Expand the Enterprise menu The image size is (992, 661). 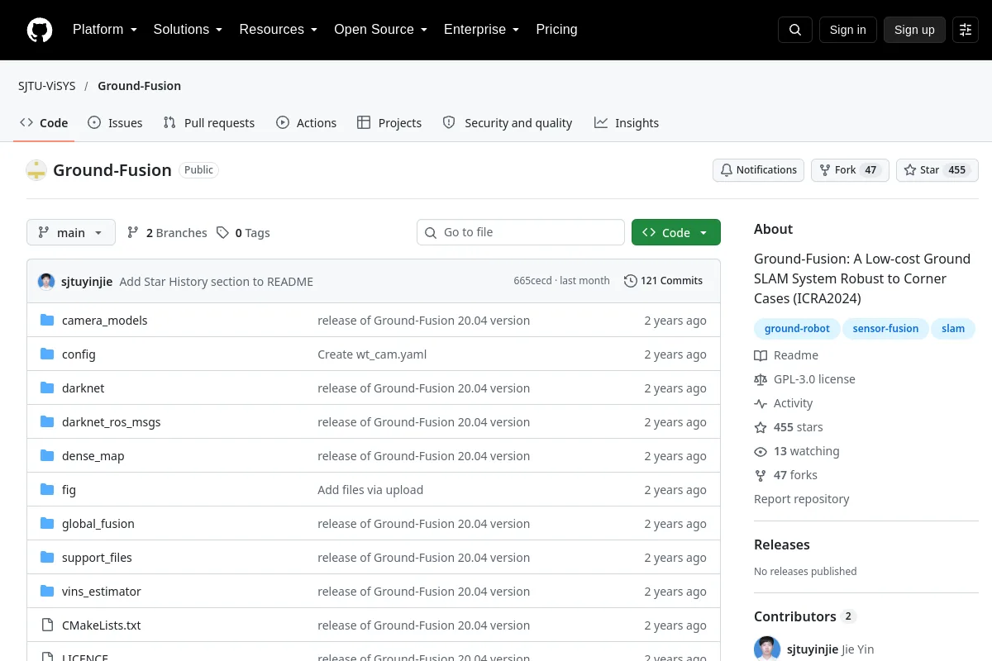click(482, 30)
